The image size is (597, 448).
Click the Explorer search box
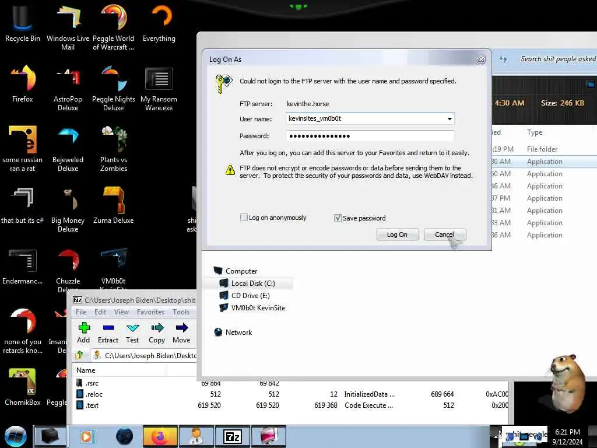(557, 59)
